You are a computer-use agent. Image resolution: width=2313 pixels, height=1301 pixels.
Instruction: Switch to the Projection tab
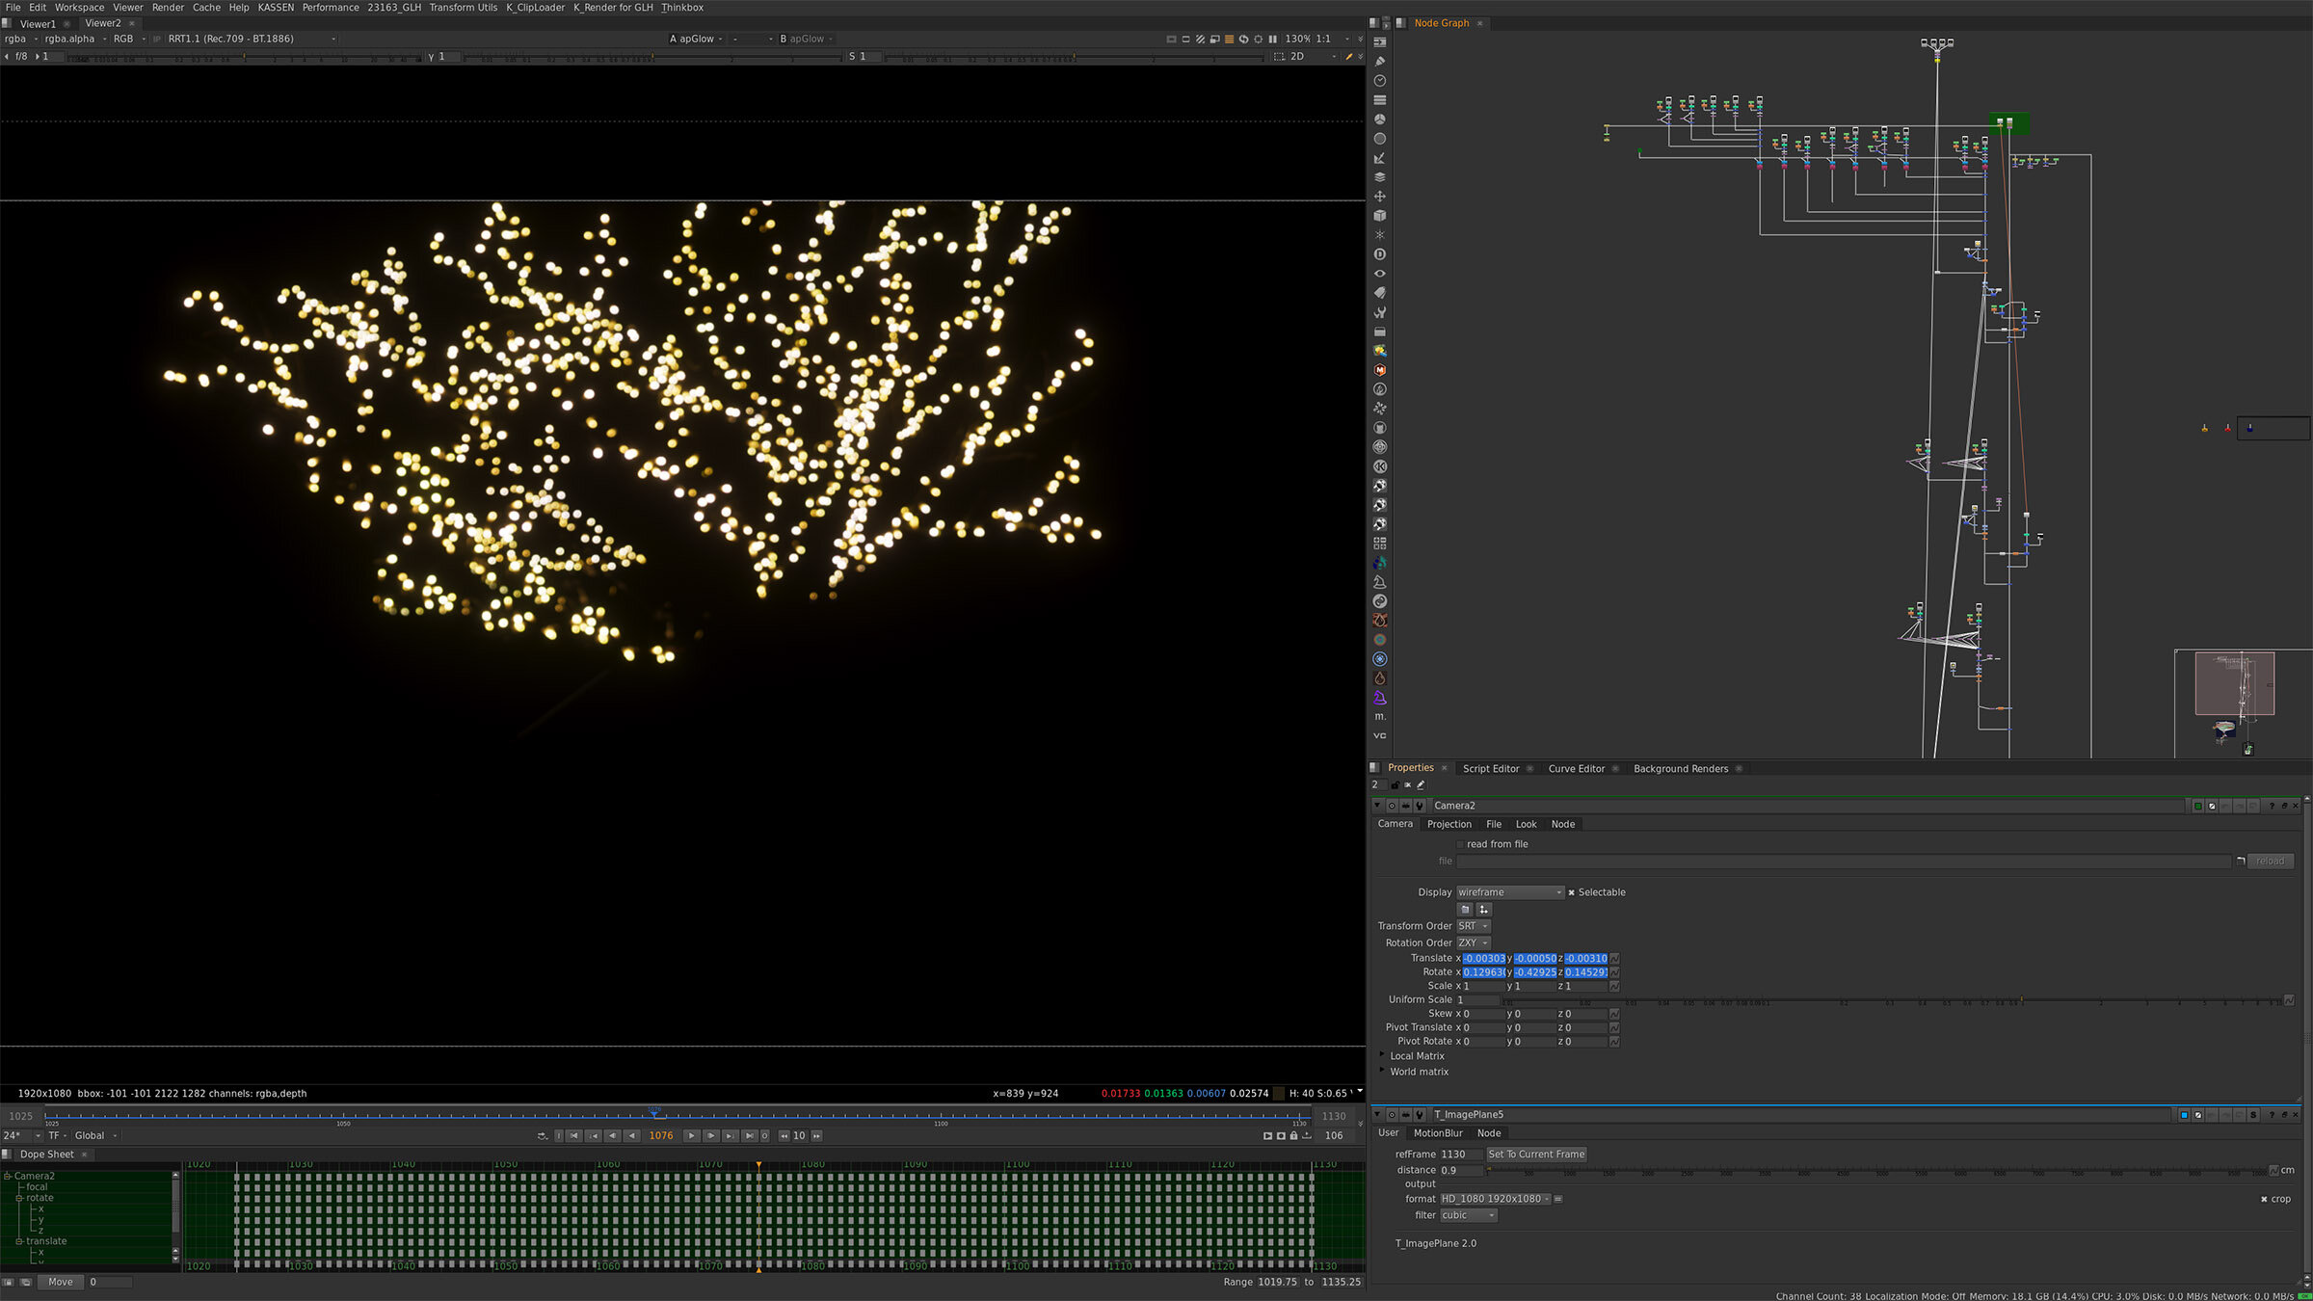click(x=1449, y=824)
